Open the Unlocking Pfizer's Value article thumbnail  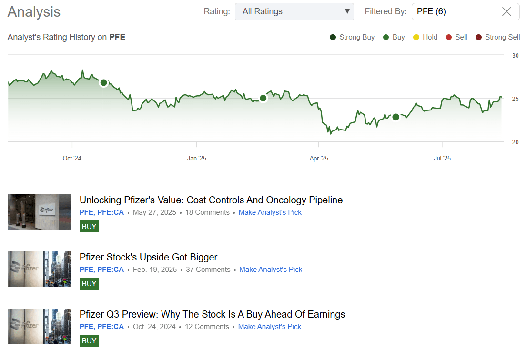39,212
